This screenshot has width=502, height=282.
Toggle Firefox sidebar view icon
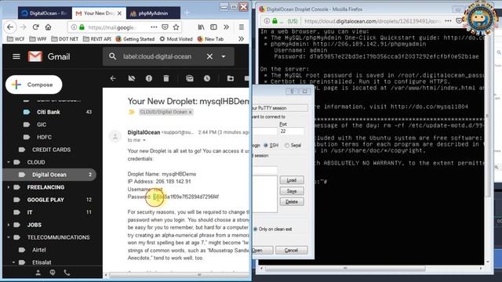(213, 27)
